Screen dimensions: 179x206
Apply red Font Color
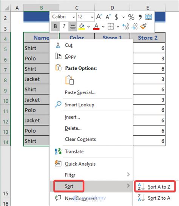(96, 26)
